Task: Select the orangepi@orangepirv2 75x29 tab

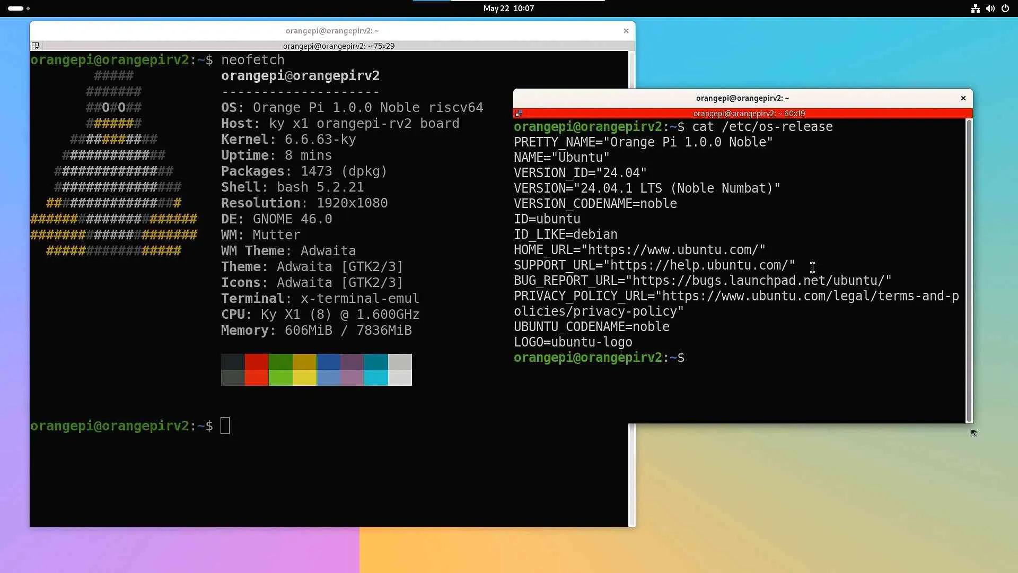Action: [339, 46]
